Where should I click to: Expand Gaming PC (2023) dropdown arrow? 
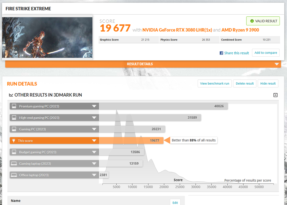[94, 129]
